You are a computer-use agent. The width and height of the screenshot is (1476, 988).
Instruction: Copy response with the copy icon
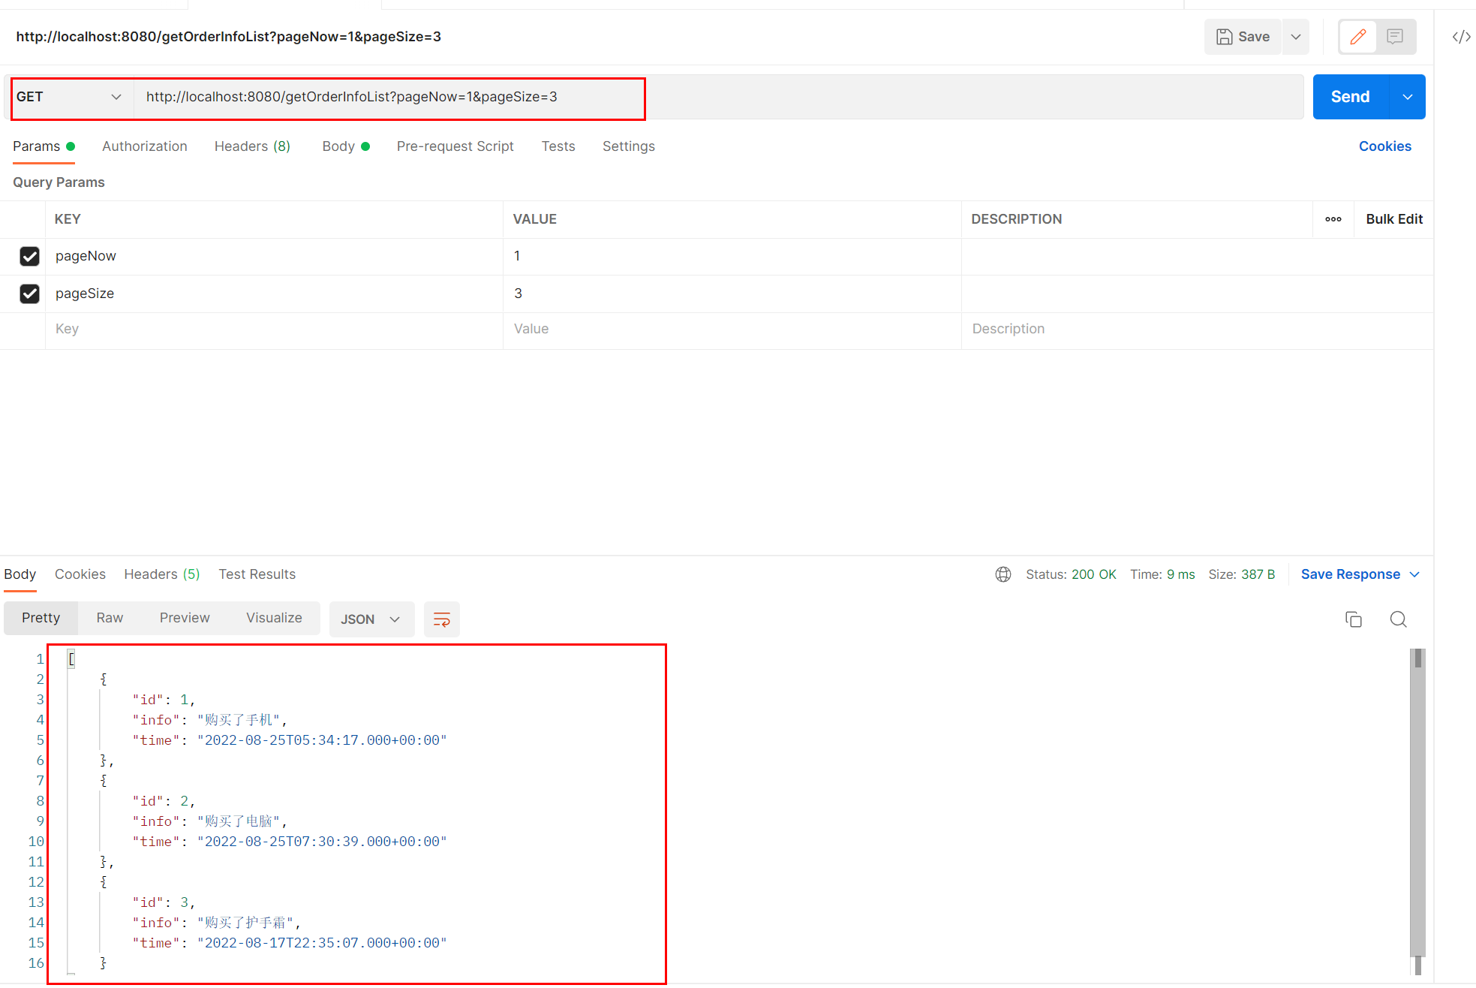pyautogui.click(x=1353, y=619)
